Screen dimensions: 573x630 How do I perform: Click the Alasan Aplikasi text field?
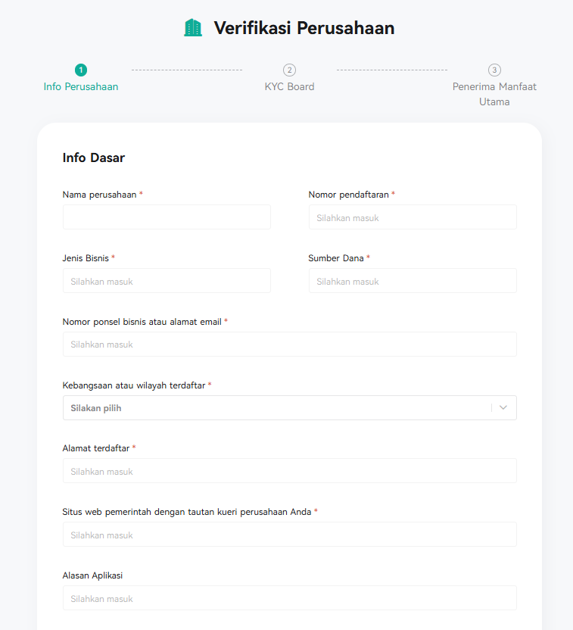tap(289, 597)
